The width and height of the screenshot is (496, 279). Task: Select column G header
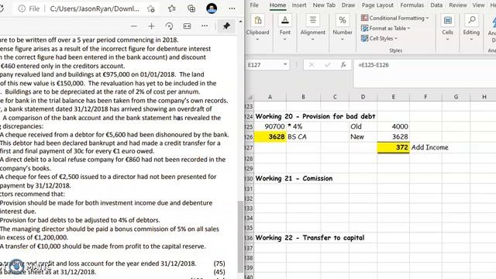(456, 97)
